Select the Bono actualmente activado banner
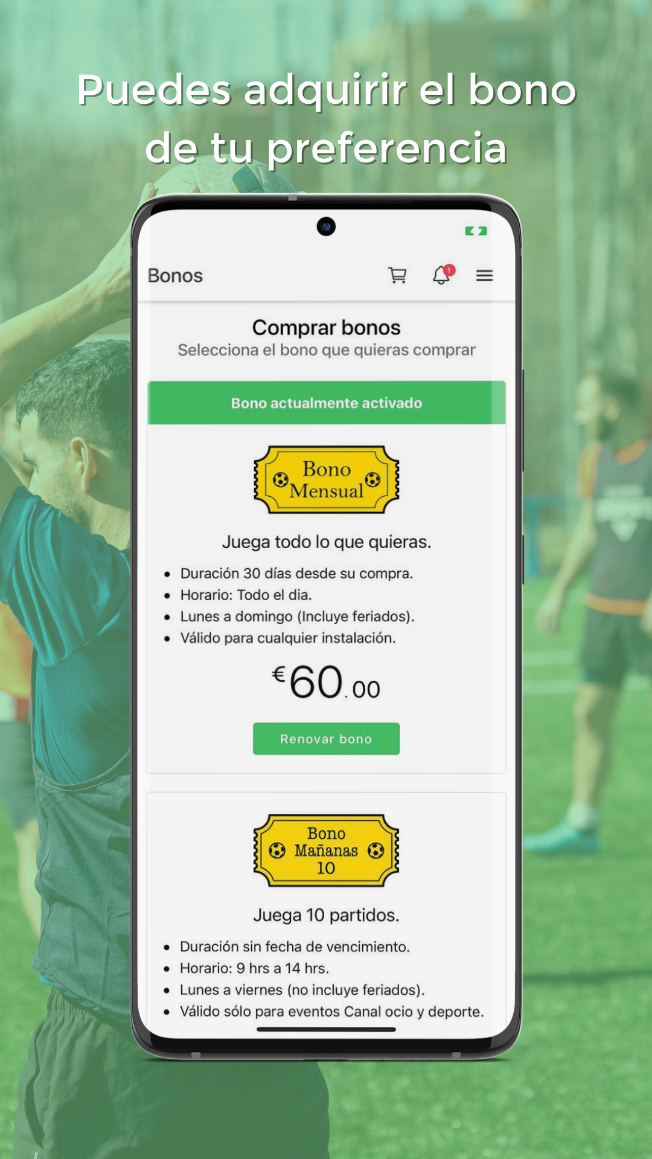 pyautogui.click(x=327, y=403)
